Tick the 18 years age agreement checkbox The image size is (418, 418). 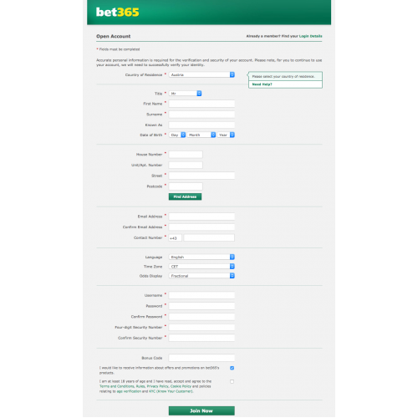(x=232, y=381)
